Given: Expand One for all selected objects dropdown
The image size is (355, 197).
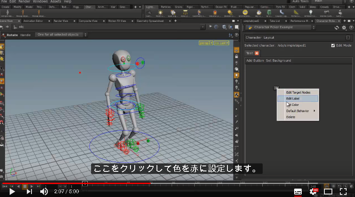Looking at the screenshot, I should point(61,35).
